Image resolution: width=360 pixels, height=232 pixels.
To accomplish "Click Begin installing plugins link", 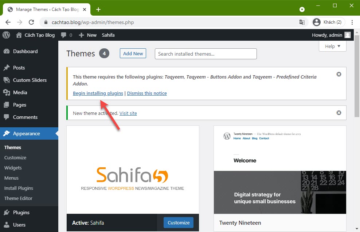I will (x=98, y=93).
